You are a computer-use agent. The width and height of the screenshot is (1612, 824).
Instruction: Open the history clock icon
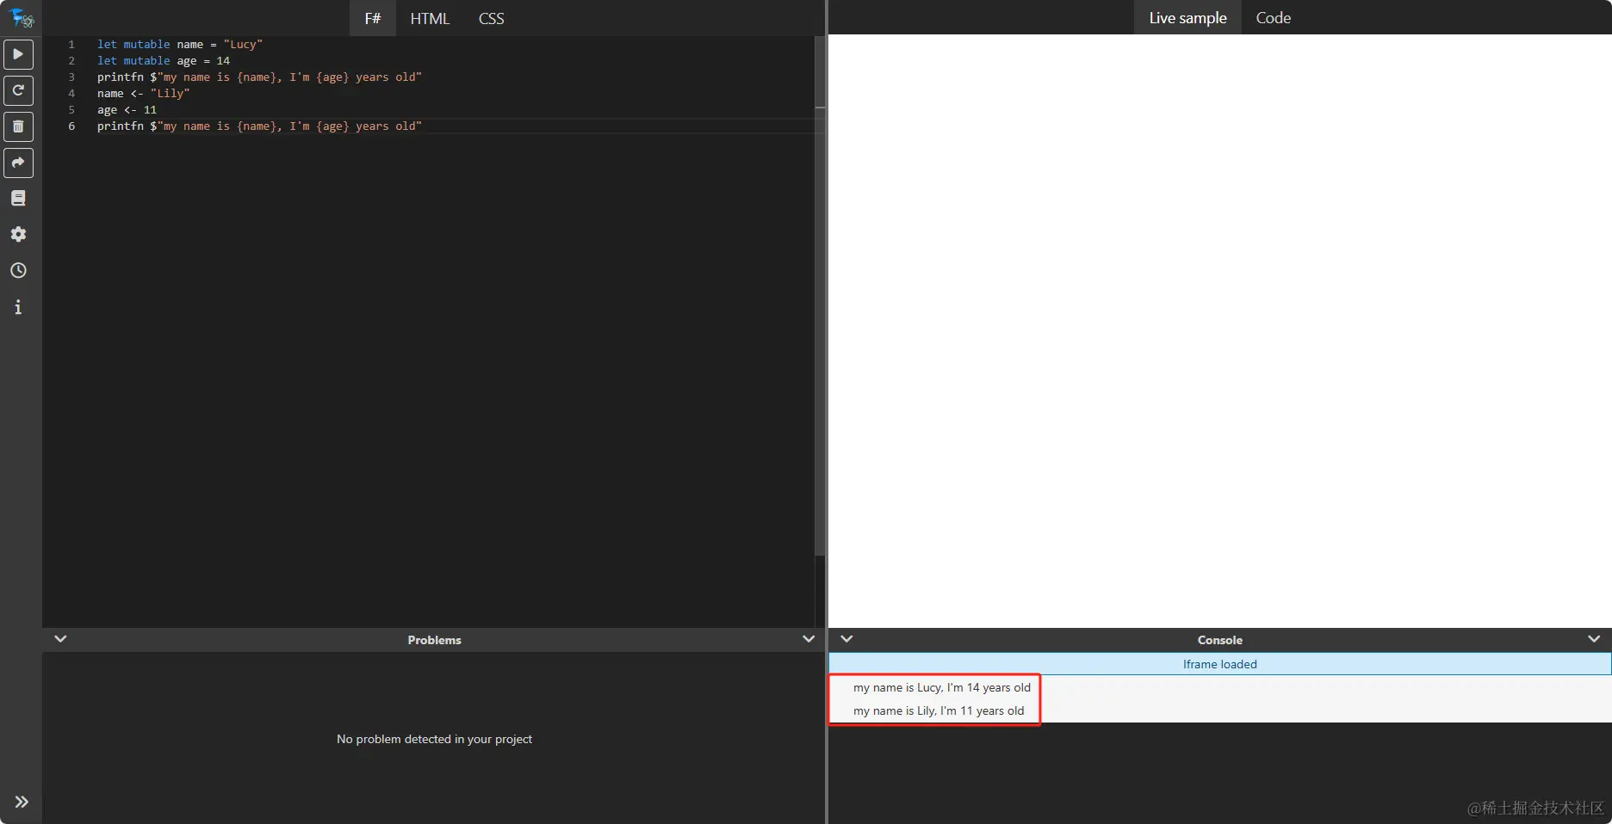18,271
